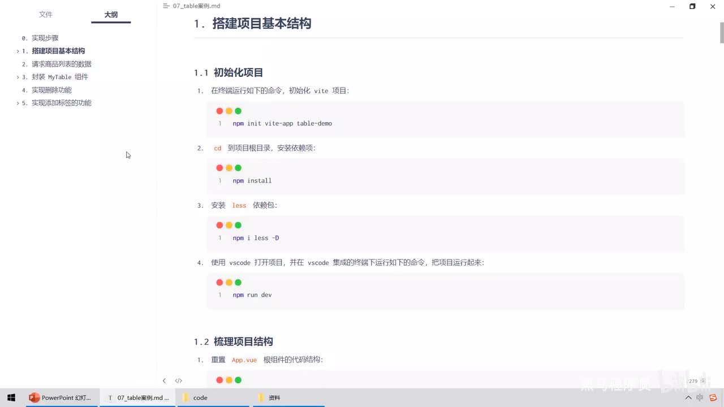Click the 07_table案例.md title text
The width and height of the screenshot is (724, 407).
197,6
